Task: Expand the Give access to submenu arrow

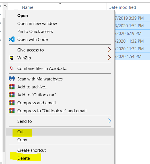Action: pos(109,50)
